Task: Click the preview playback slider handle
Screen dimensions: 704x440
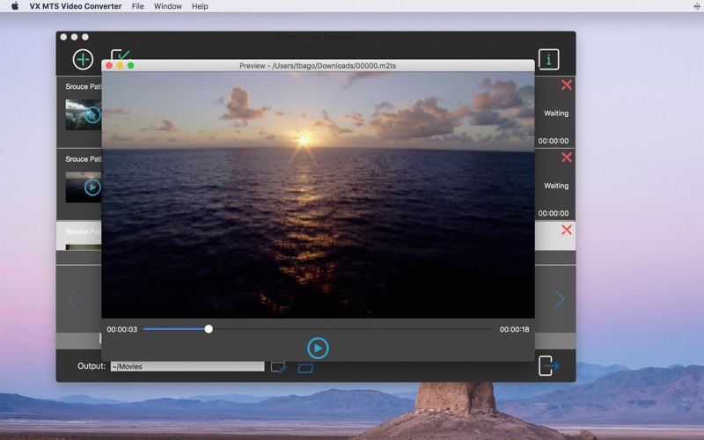Action: tap(209, 329)
